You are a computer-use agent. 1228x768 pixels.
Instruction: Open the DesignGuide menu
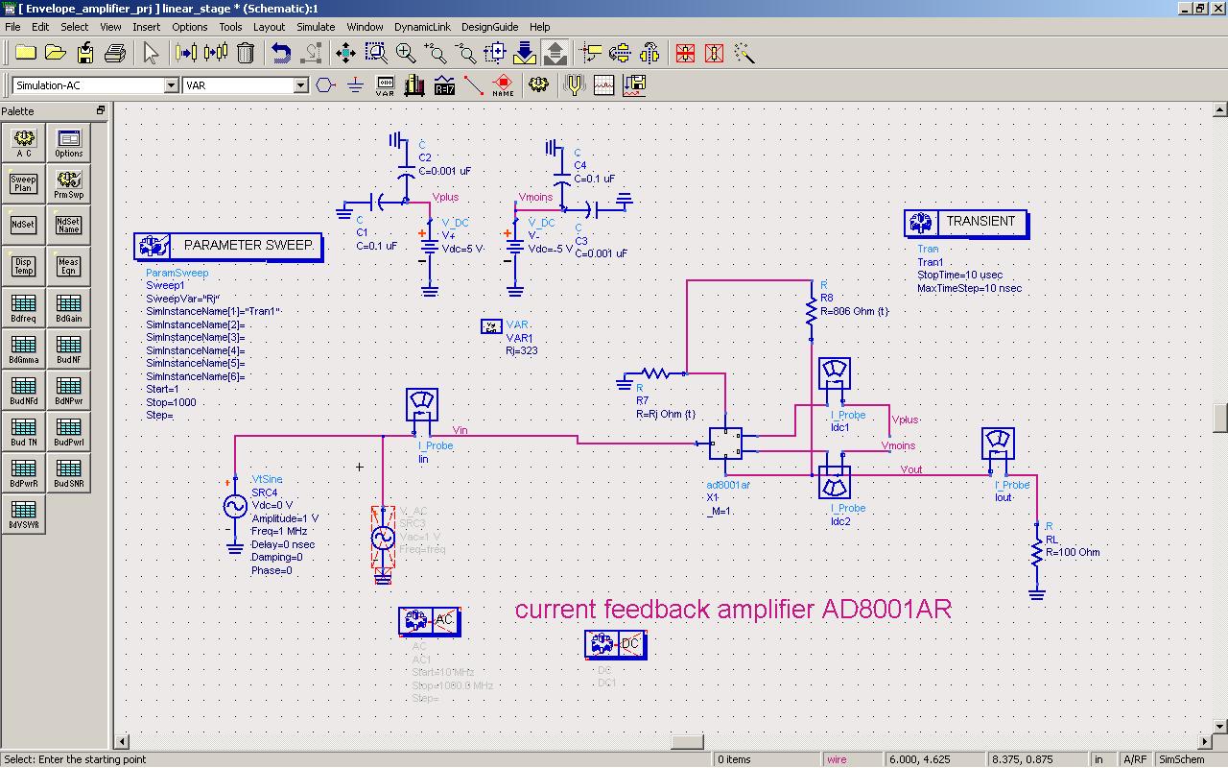(x=489, y=27)
